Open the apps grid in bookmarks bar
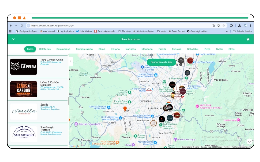 [x=10, y=31]
